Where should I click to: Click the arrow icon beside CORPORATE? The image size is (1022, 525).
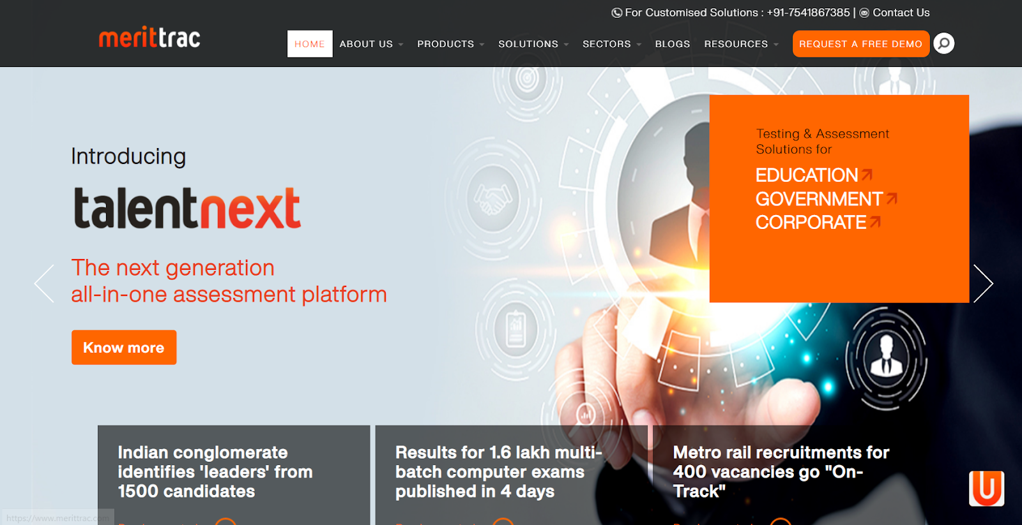(x=875, y=222)
